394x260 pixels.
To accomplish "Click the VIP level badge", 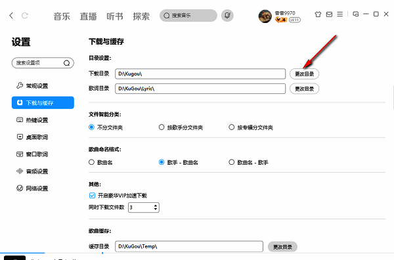I will click(x=281, y=20).
